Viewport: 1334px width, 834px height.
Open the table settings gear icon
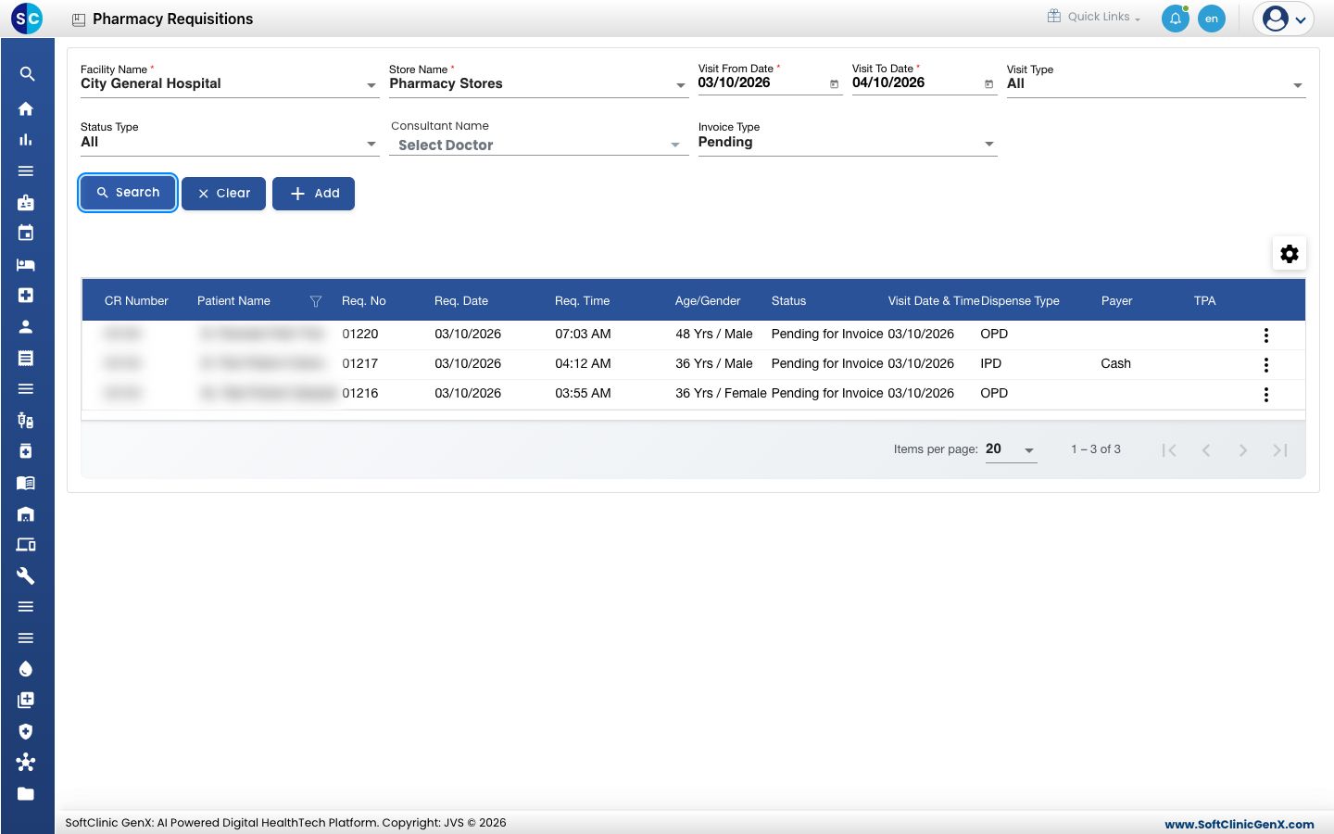click(x=1290, y=254)
